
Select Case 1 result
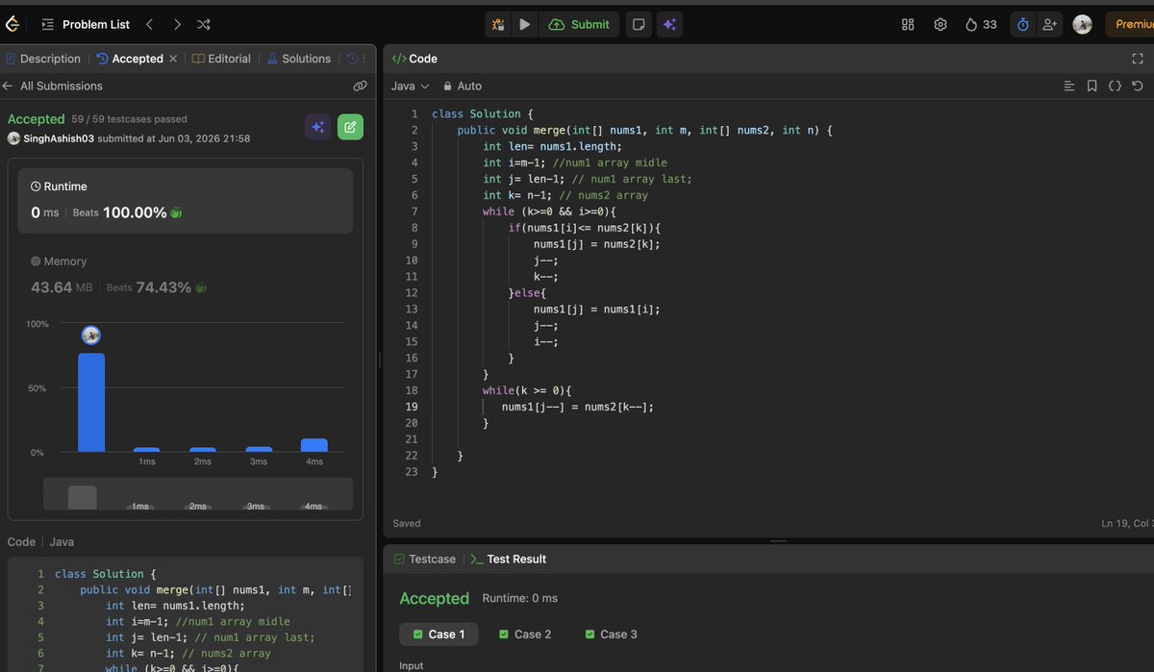pyautogui.click(x=439, y=635)
